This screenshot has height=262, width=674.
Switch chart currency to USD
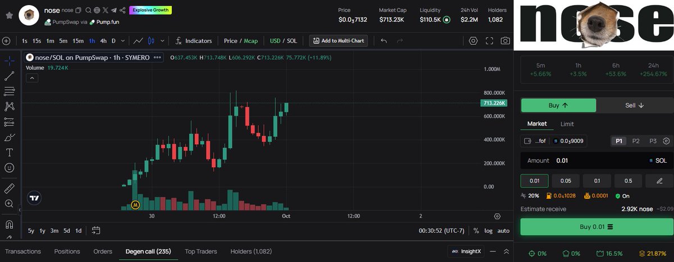[275, 41]
